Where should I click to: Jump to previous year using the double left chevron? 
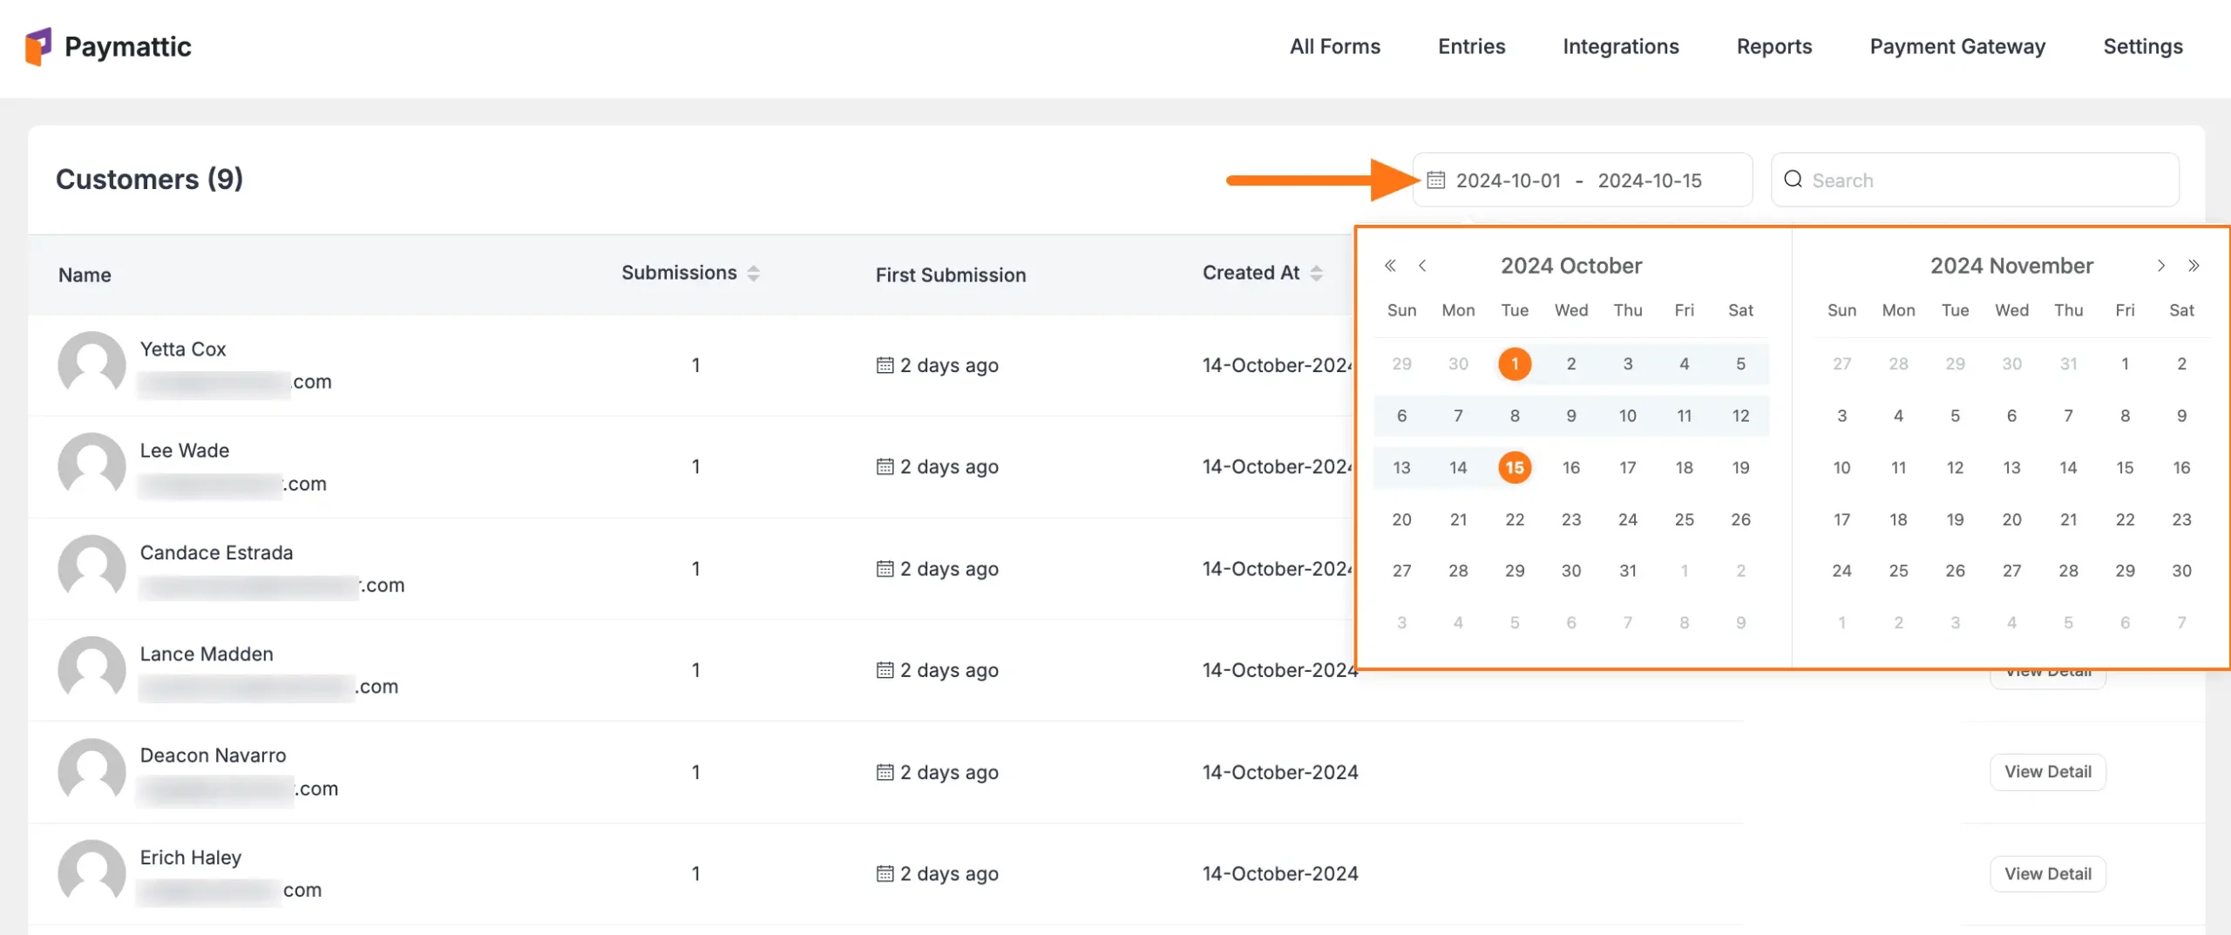(x=1390, y=266)
